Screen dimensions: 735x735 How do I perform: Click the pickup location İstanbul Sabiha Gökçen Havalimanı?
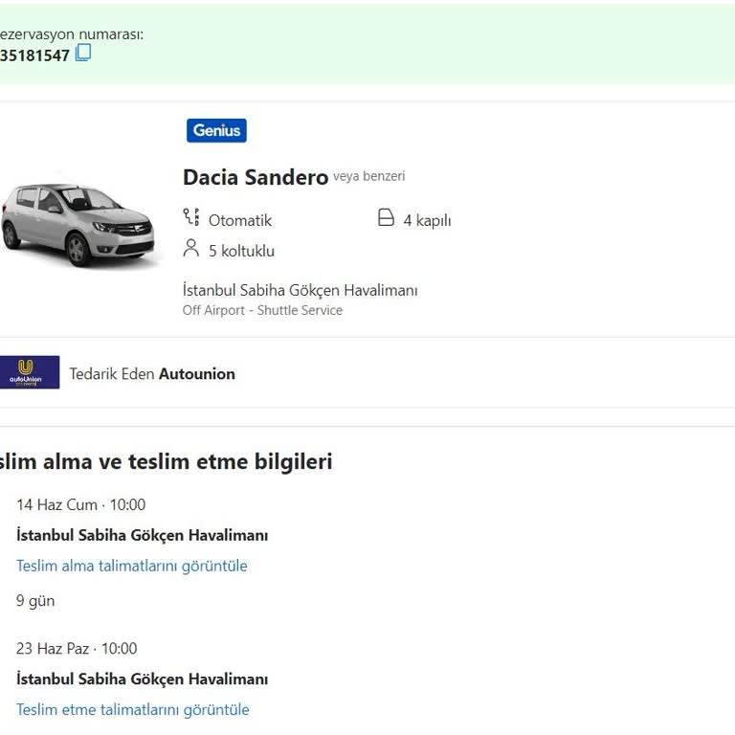(142, 535)
